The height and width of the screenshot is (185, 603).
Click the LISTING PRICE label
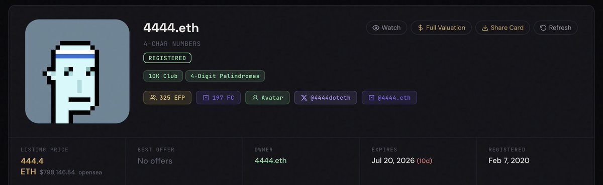point(44,149)
